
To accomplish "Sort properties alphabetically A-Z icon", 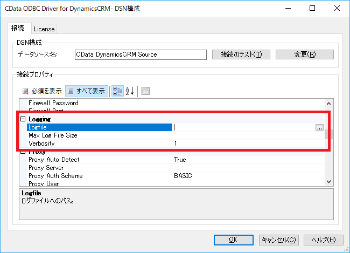I will 130,91.
